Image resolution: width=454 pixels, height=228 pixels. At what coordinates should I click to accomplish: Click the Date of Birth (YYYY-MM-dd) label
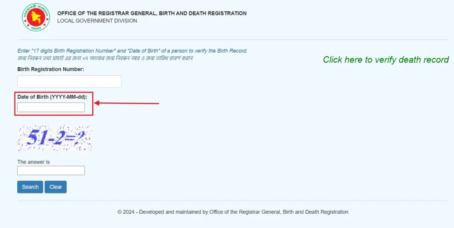[52, 97]
